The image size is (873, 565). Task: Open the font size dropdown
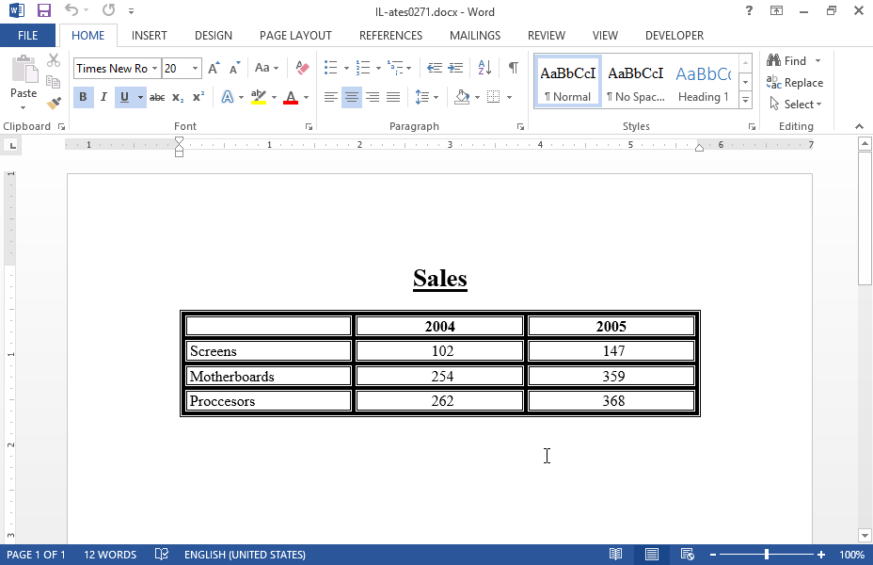tap(195, 68)
